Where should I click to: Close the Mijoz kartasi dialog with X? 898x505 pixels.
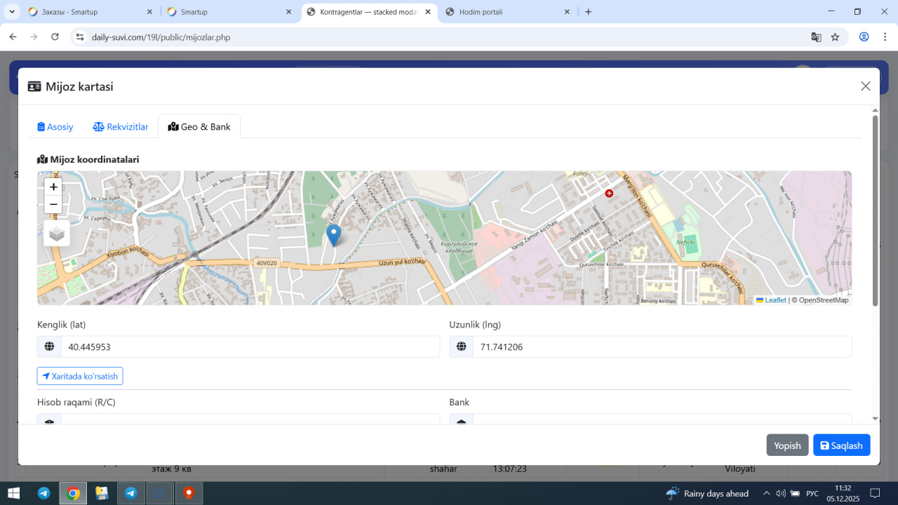click(865, 86)
